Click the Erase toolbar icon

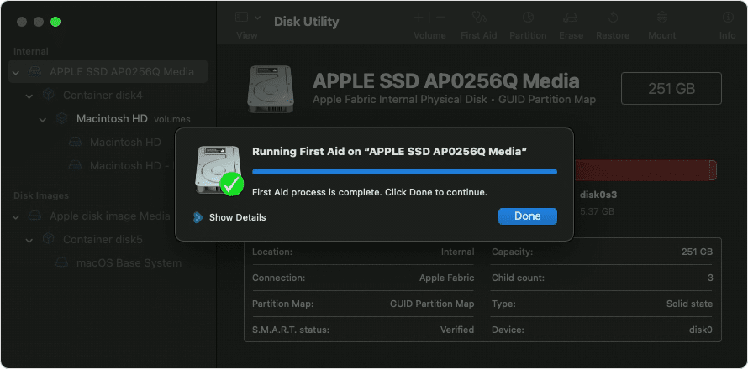click(x=571, y=18)
